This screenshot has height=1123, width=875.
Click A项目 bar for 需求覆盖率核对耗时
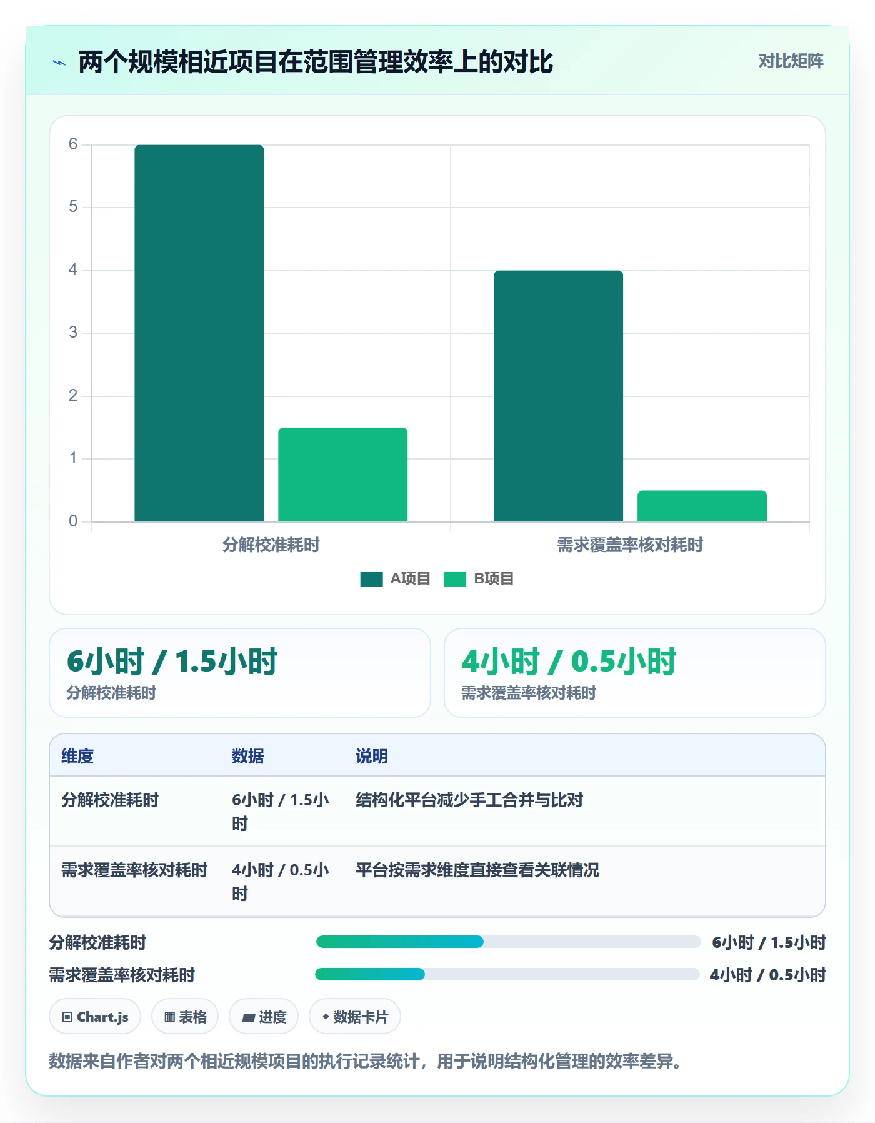click(x=559, y=396)
